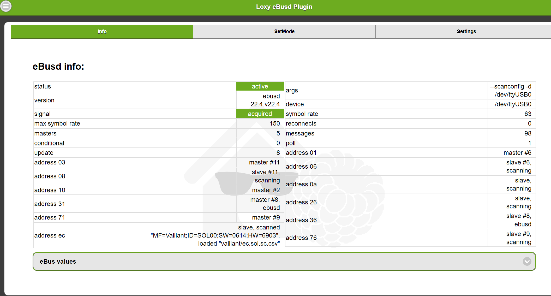The image size is (551, 296).
Task: Click the args scanconfig value
Action: point(511,90)
